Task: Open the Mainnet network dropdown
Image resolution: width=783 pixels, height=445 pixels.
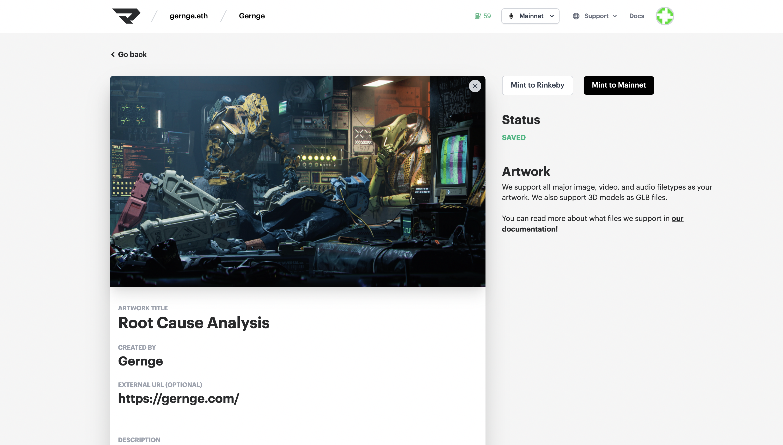Action: 530,16
